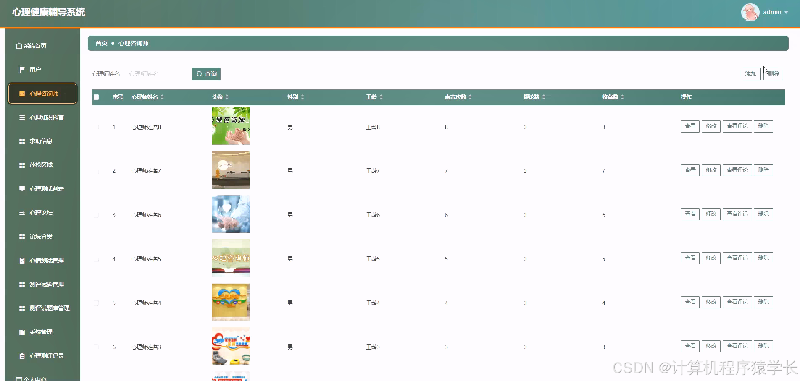Click 删除 for 心理师姓名5
Image resolution: width=800 pixels, height=381 pixels.
763,258
